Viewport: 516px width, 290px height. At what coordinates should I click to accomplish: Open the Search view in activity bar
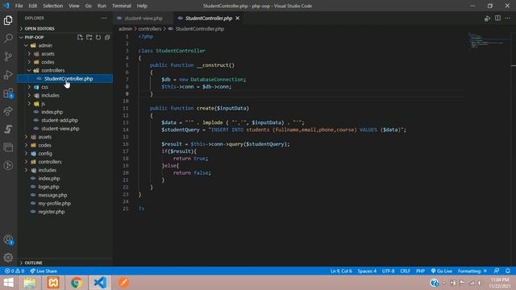[x=8, y=38]
